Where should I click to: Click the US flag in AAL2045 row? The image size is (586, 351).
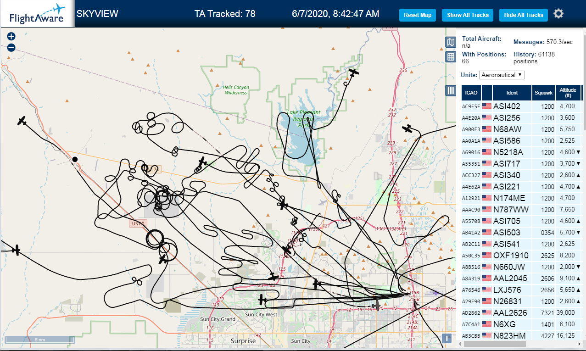click(x=486, y=279)
